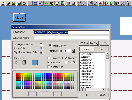Click the printer icon in toolbar
Viewport: 132px width, 100px height.
point(74,3)
